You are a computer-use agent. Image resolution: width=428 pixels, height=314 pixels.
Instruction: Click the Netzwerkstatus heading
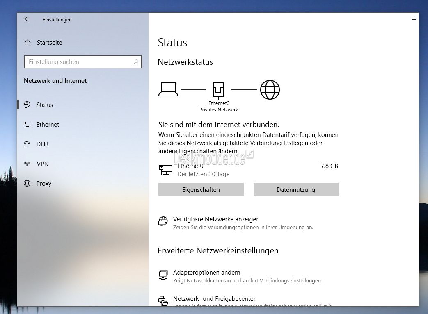click(x=185, y=62)
